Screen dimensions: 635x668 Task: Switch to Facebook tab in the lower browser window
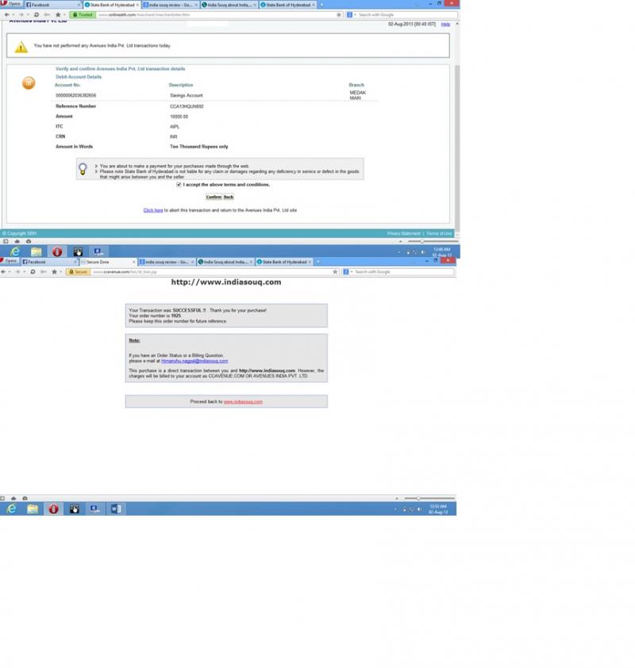pos(48,262)
